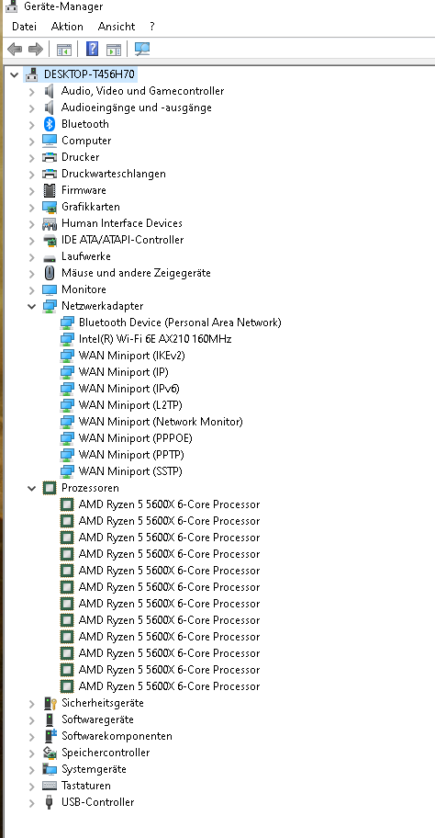Image resolution: width=435 pixels, height=838 pixels.
Task: Open the Datei menu
Action: 24,27
